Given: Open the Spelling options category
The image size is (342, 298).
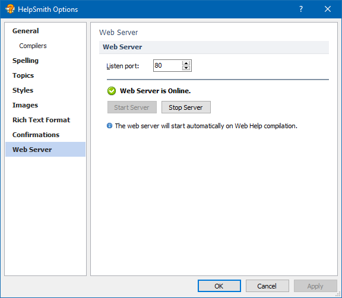Looking at the screenshot, I should pos(26,61).
